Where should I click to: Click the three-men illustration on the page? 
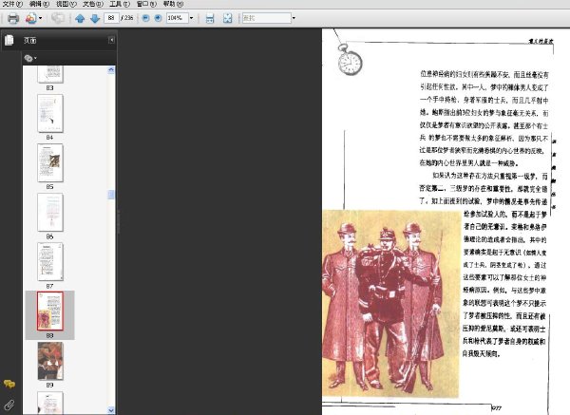(x=390, y=304)
